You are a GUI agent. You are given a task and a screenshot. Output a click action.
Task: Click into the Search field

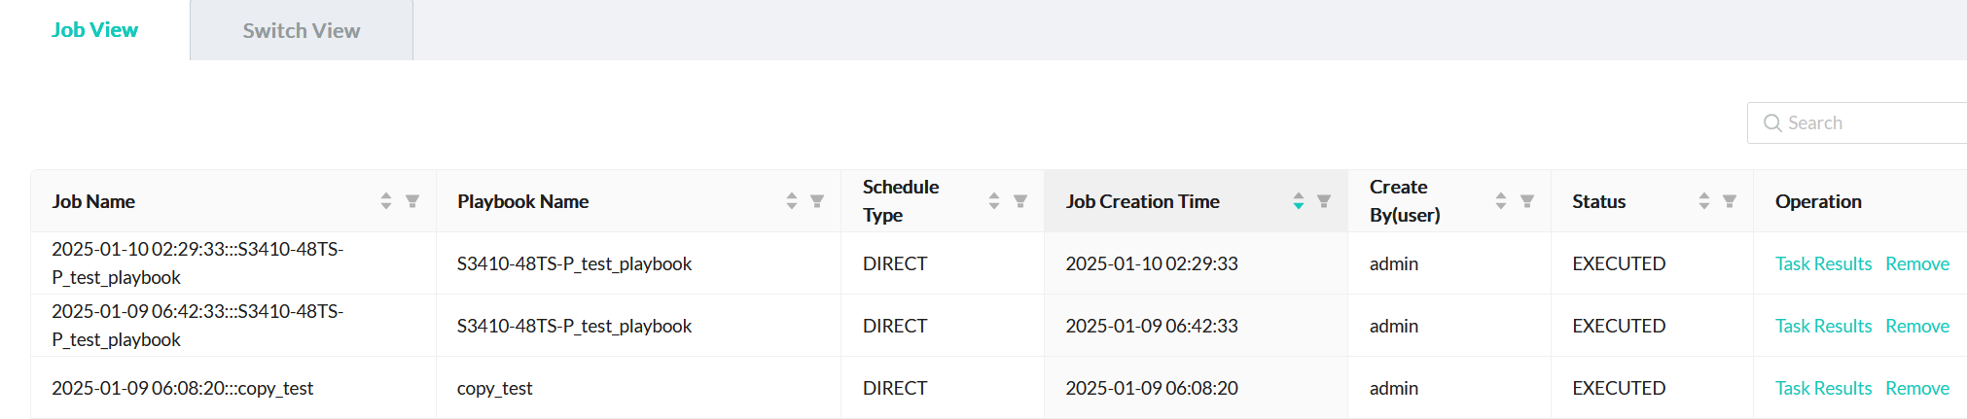pos(1868,123)
